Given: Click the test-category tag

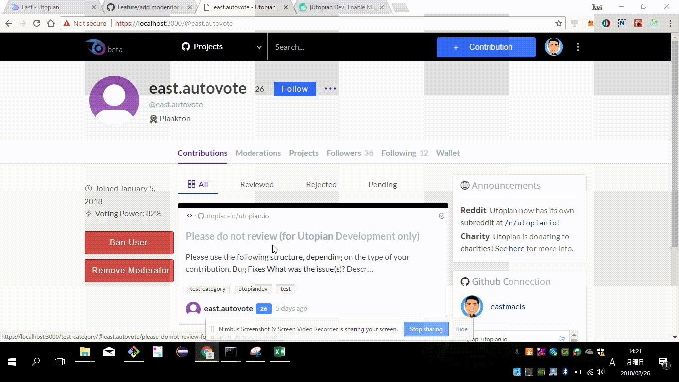Looking at the screenshot, I should (208, 288).
